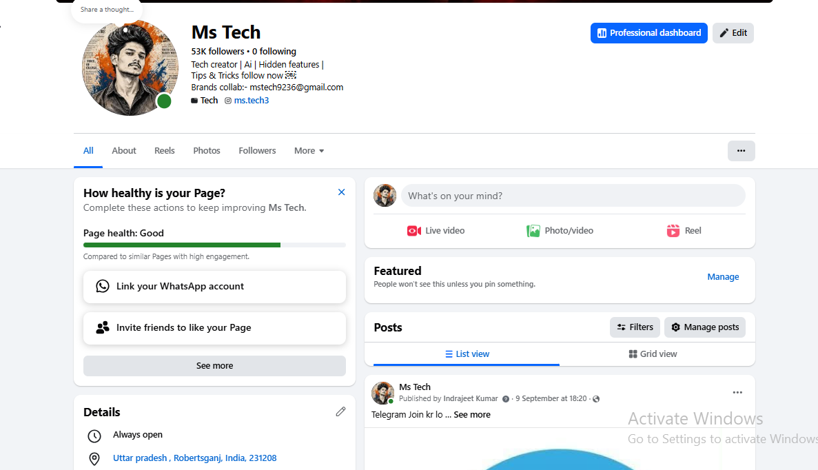Click the Edit profile button

coord(733,33)
